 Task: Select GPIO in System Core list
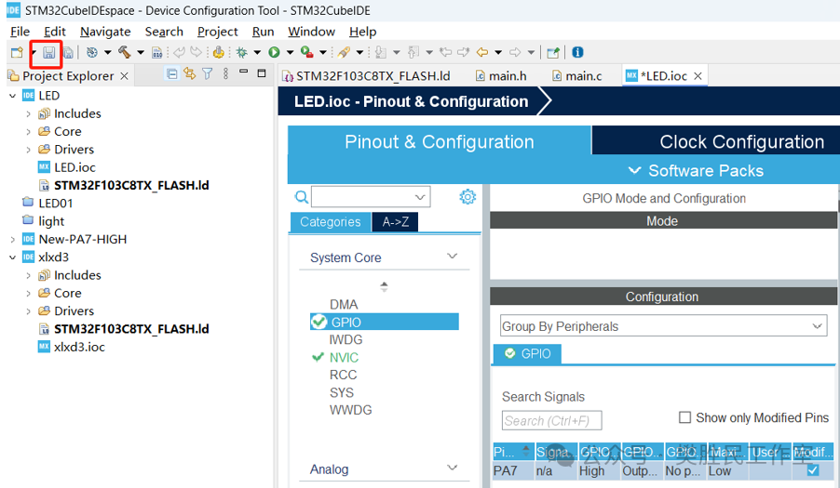[x=384, y=322]
